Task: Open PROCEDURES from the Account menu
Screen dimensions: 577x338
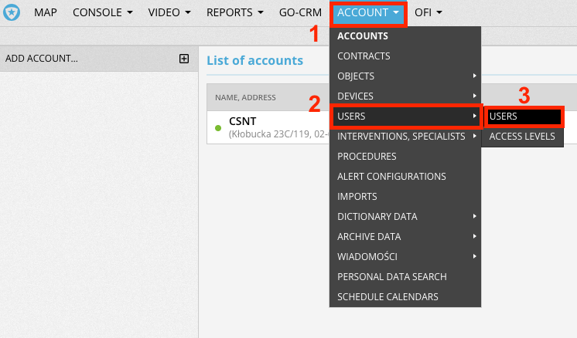Action: click(x=367, y=157)
